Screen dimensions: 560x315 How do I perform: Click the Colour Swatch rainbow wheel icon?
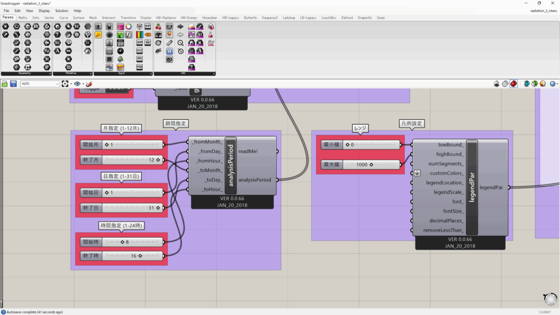pyautogui.click(x=128, y=26)
